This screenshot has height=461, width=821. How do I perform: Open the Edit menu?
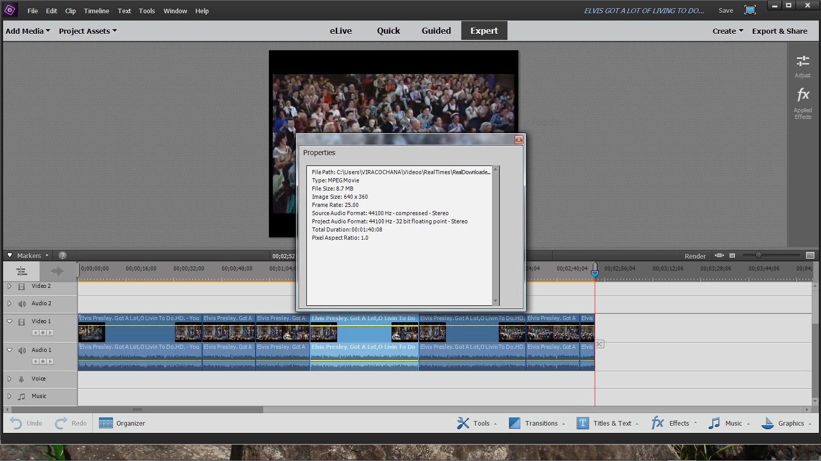point(51,11)
